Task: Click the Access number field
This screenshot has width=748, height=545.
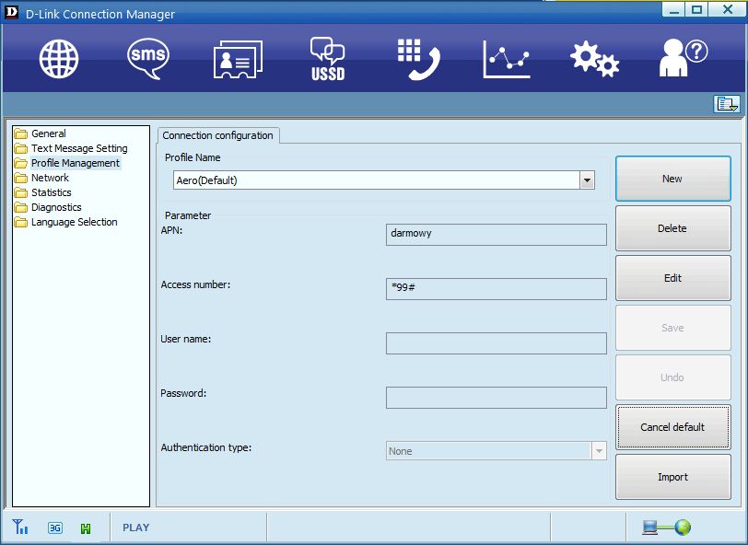Action: tap(497, 289)
